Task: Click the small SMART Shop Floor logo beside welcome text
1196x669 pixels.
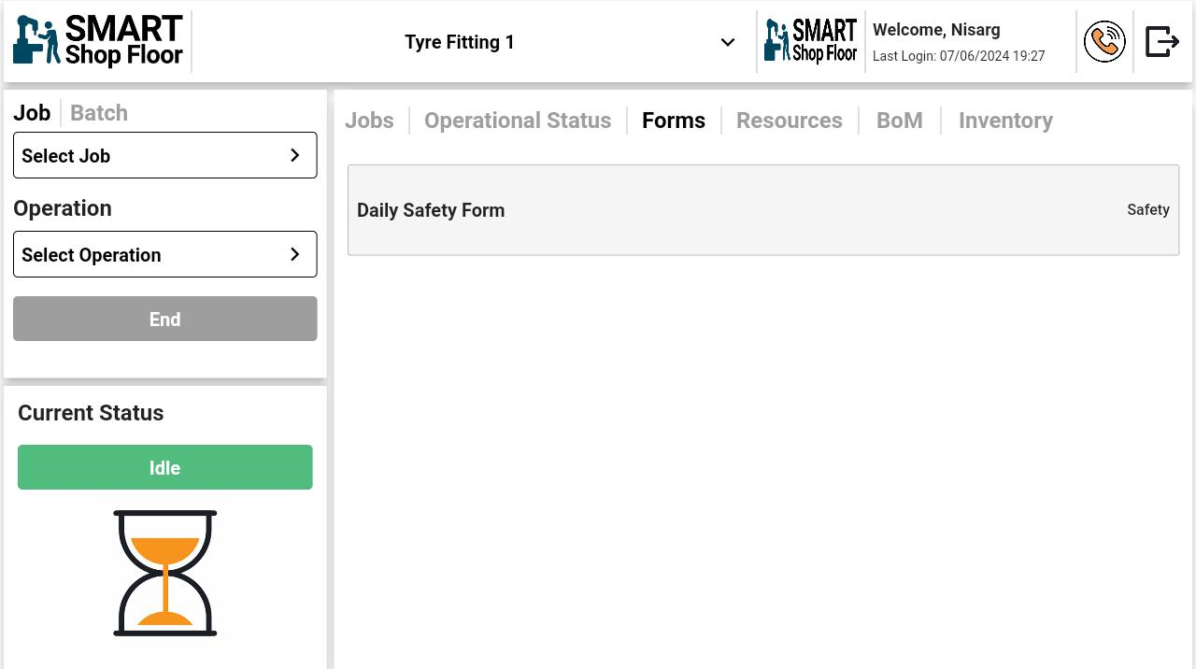Action: [x=810, y=41]
